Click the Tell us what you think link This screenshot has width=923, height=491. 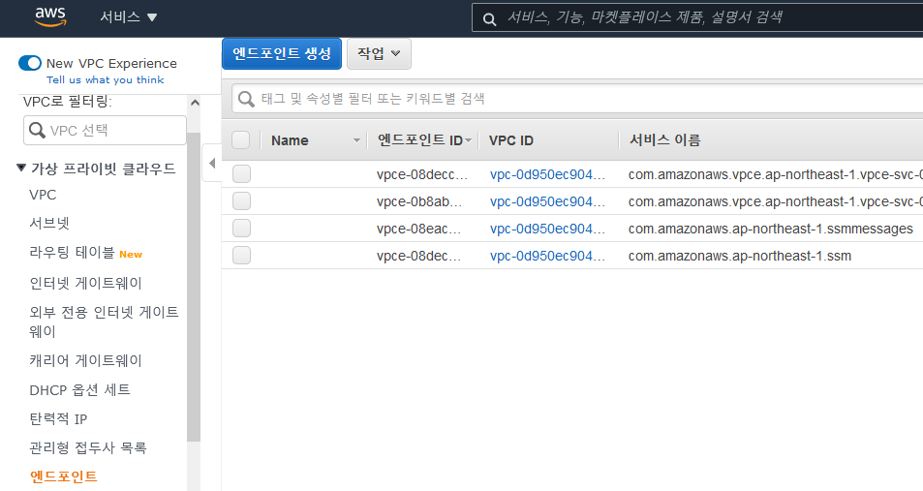(106, 80)
